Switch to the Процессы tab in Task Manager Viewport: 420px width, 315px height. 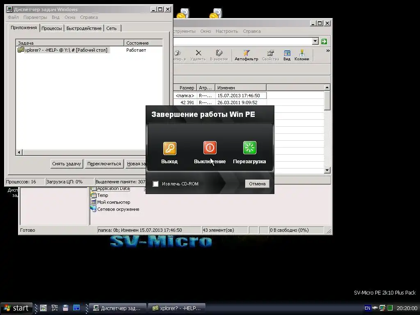click(x=52, y=28)
